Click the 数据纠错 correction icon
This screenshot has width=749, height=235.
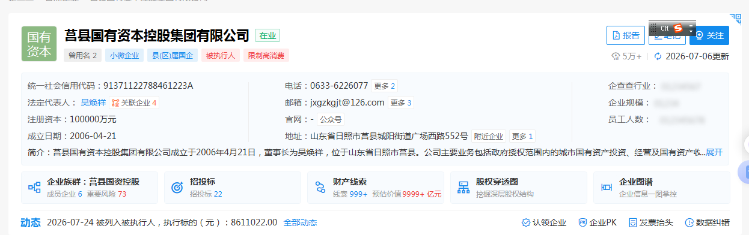point(689,222)
